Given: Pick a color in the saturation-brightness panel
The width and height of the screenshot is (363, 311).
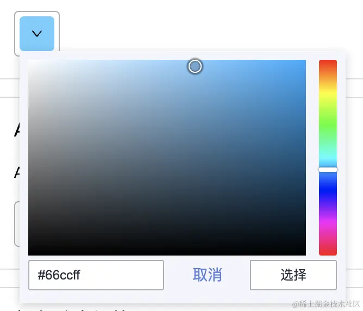Looking at the screenshot, I should tap(167, 158).
